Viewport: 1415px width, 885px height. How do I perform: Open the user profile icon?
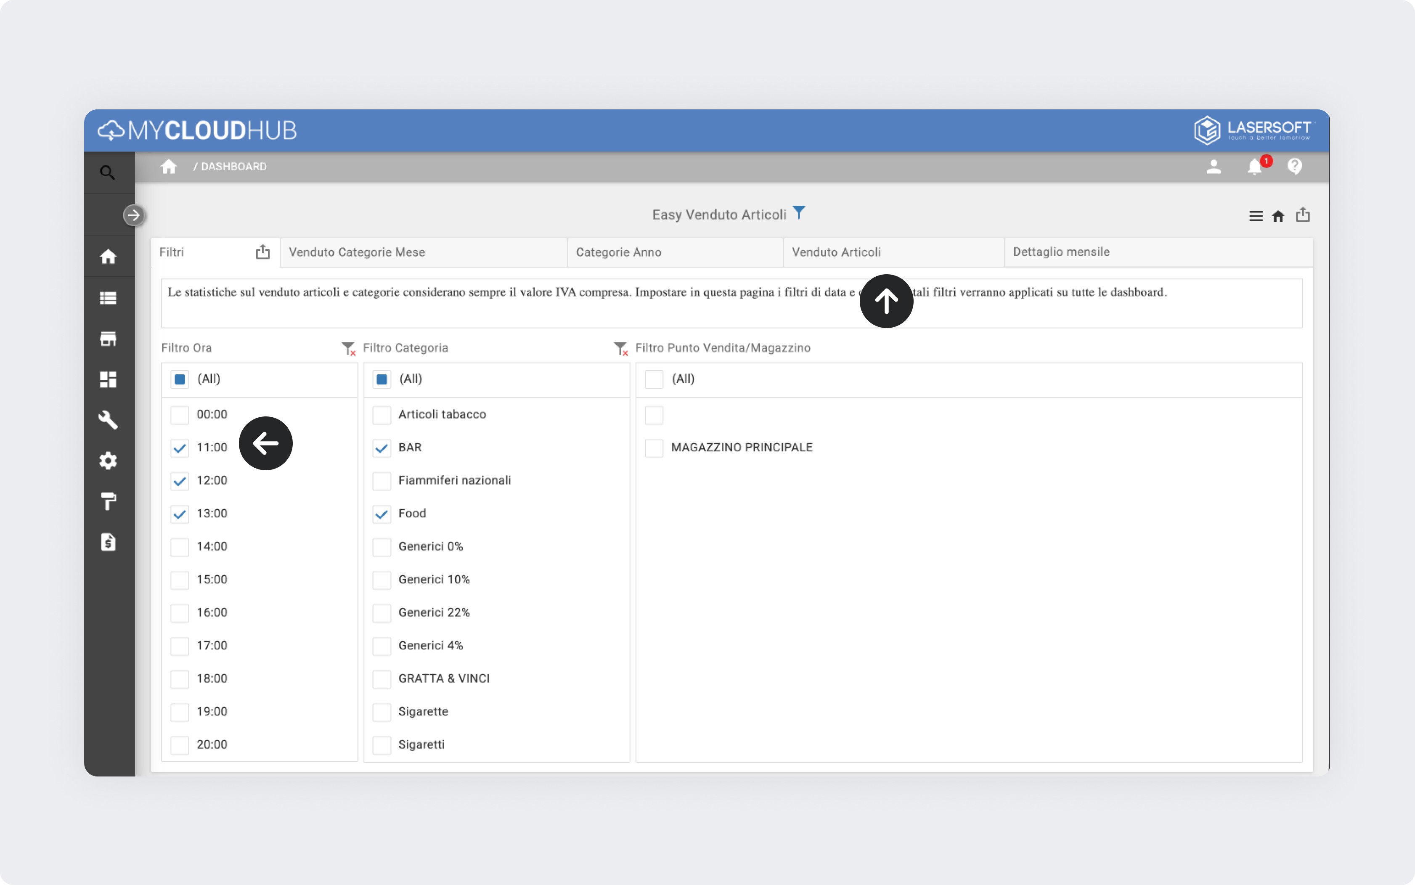[x=1214, y=167]
